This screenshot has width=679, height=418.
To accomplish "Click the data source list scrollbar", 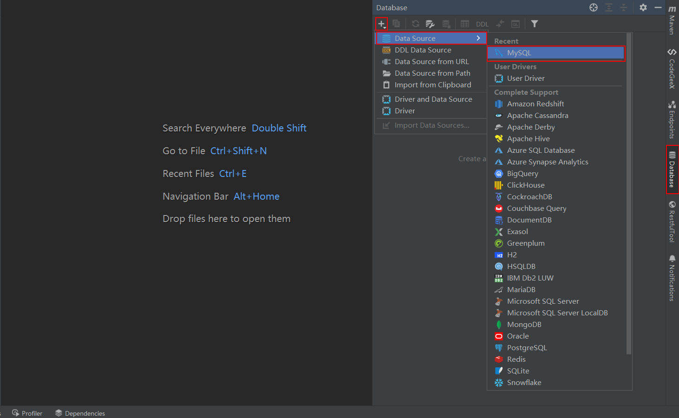I will tap(629, 194).
